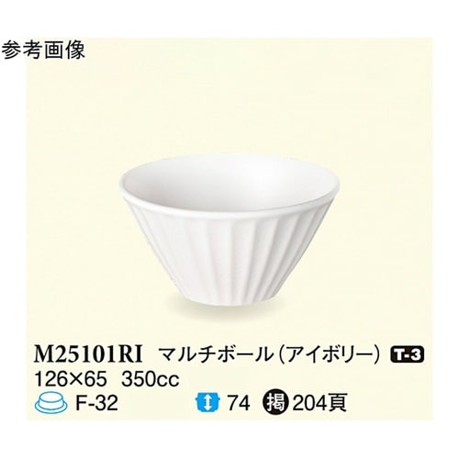Viewport: 459px width, 459px height.
Task: Click the 参考画像 label
Action: coord(43,50)
